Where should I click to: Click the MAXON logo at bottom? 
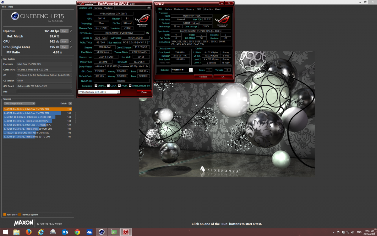click(24, 223)
